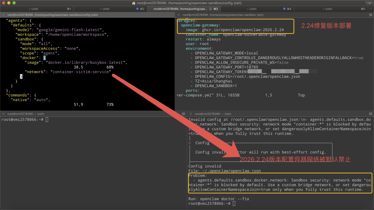Click the prompt cursor in bottom-left shell
The height and width of the screenshot is (210, 374).
point(47,120)
